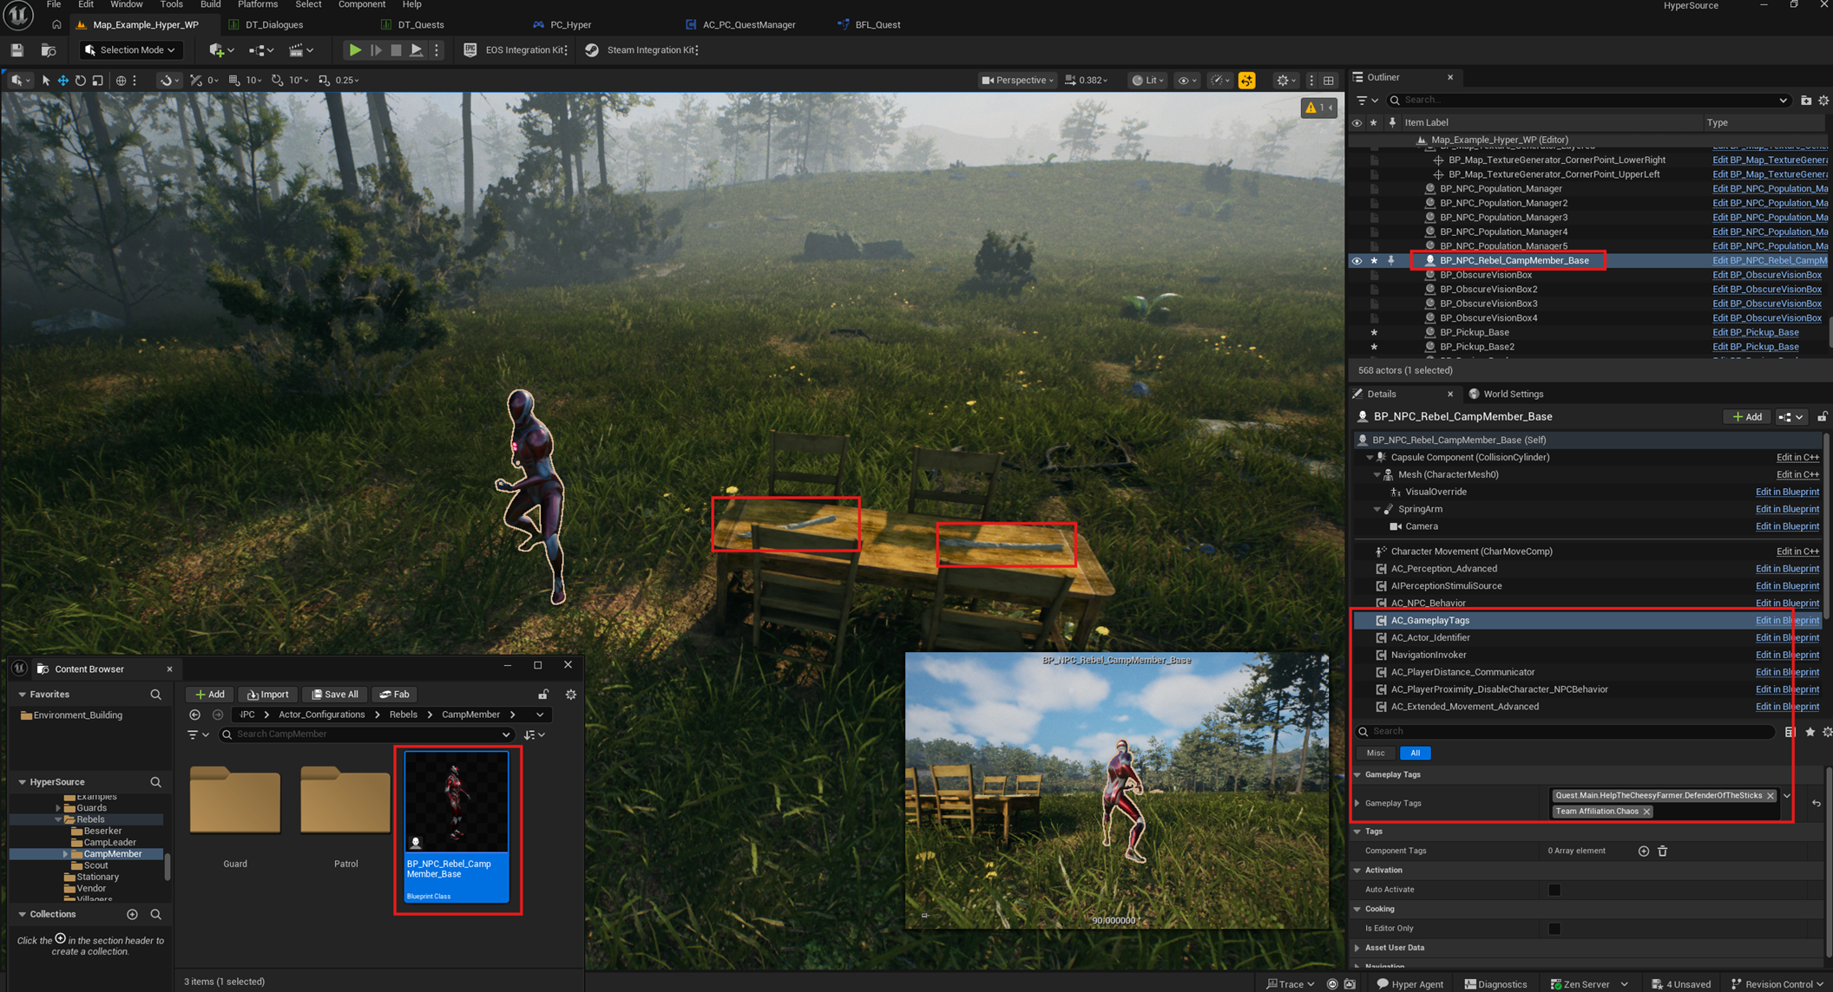This screenshot has width=1833, height=992.
Task: Open the viewport settings gear menu
Action: coord(1285,81)
